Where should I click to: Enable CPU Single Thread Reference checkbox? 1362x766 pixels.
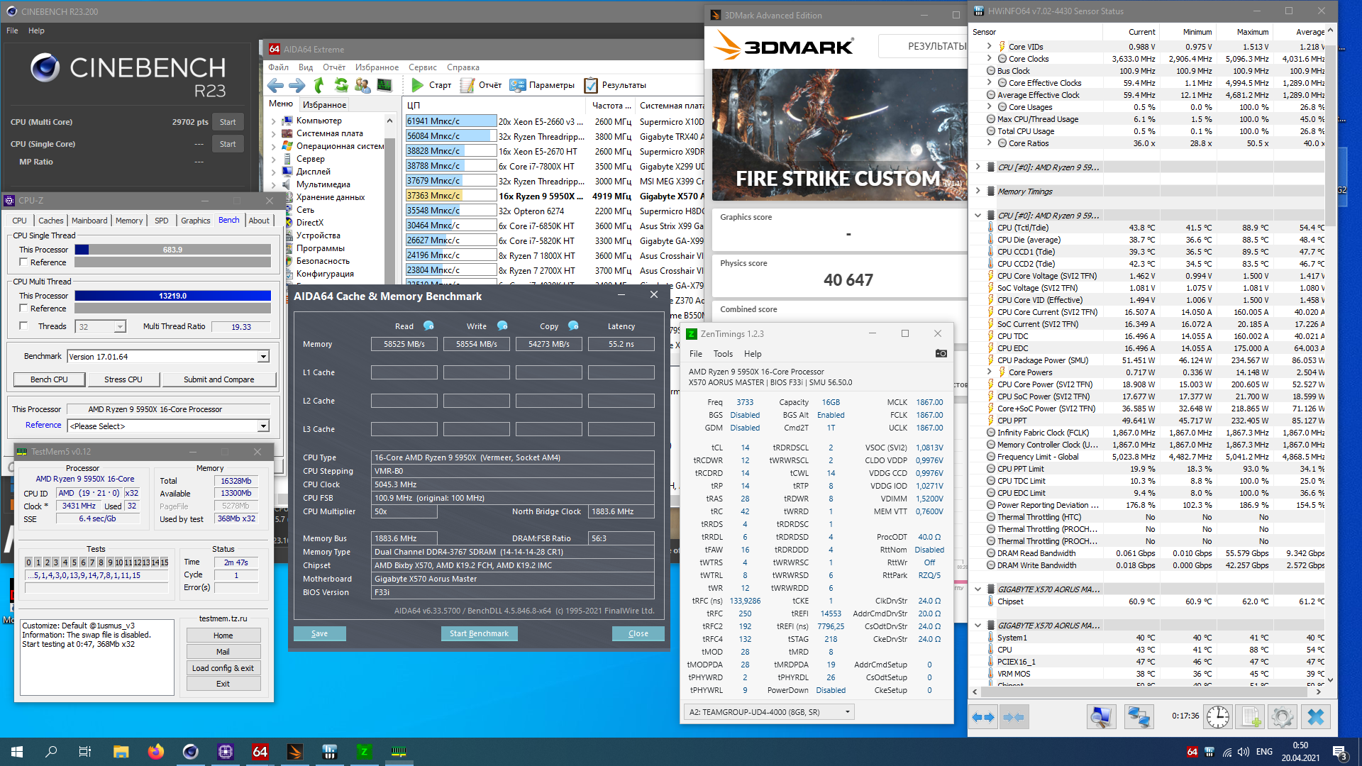[23, 262]
